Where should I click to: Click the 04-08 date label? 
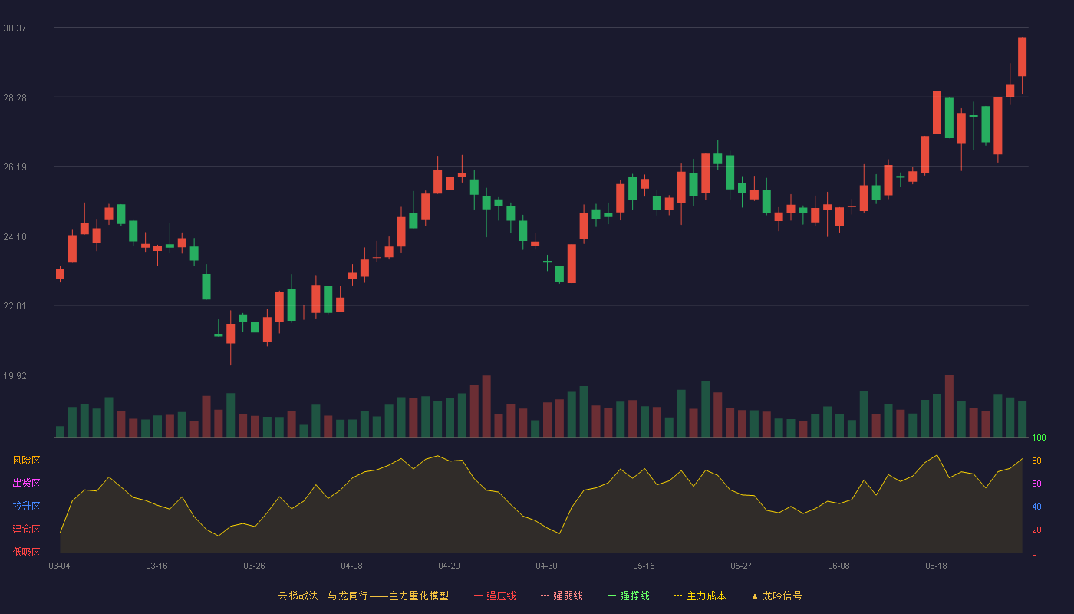click(351, 566)
